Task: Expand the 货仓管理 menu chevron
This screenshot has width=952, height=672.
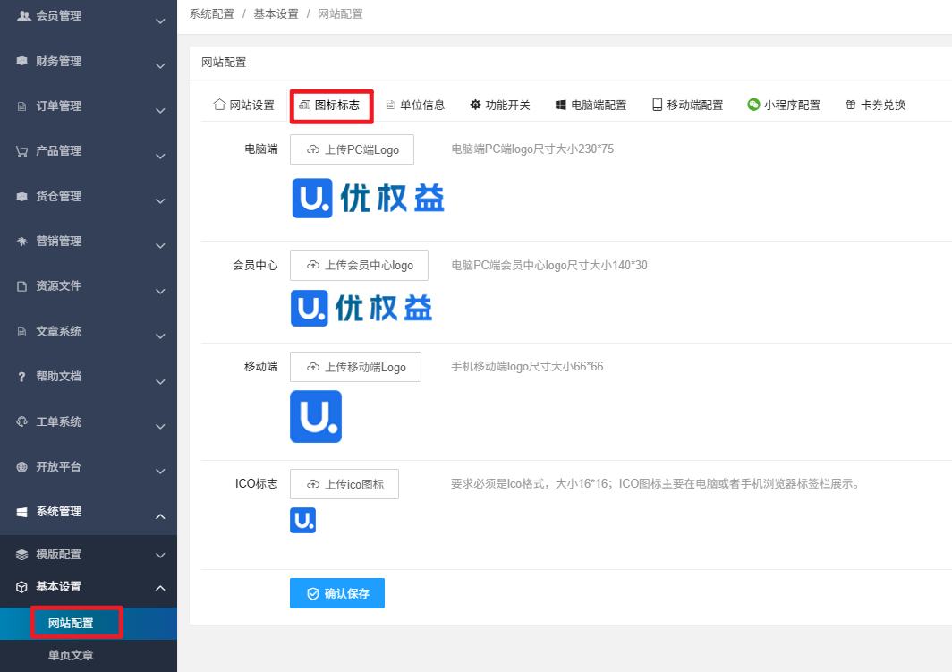Action: point(160,201)
